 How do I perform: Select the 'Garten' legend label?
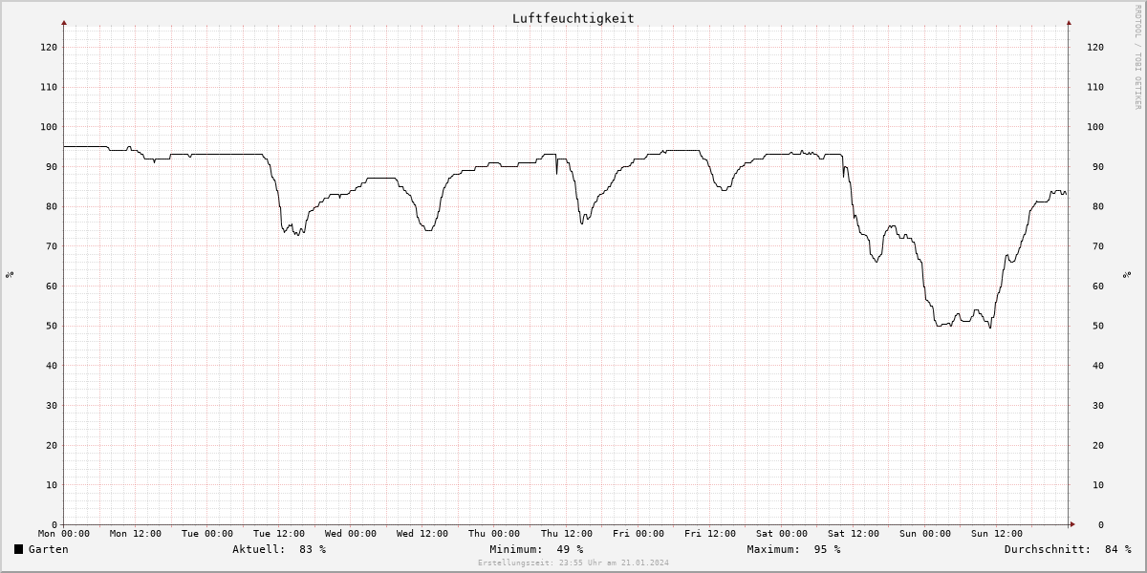49,549
